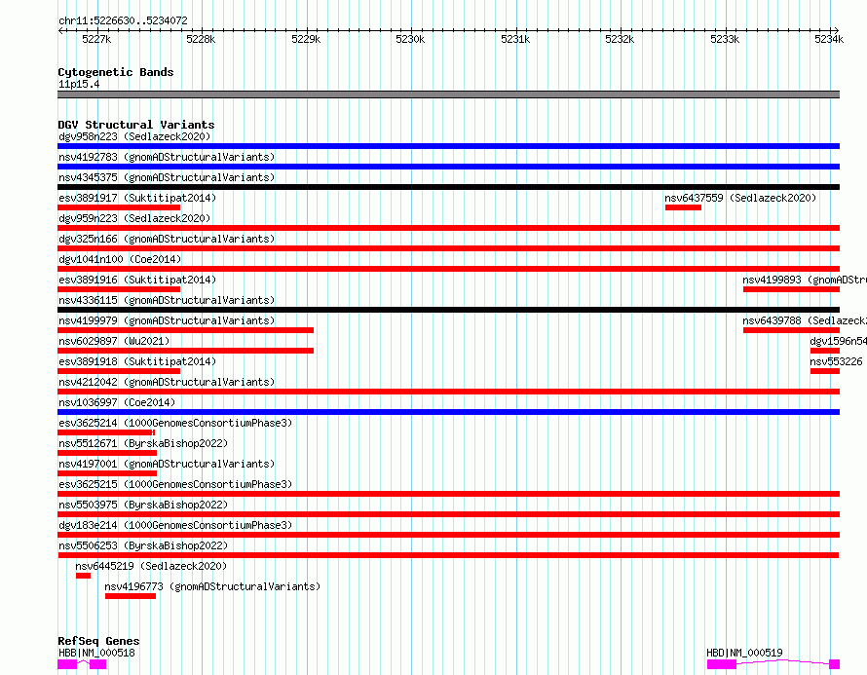Click the red bar under esv3625214
This screenshot has height=675, width=867.
(x=105, y=432)
